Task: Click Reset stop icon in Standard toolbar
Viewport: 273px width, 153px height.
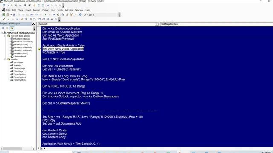Action: [54, 15]
